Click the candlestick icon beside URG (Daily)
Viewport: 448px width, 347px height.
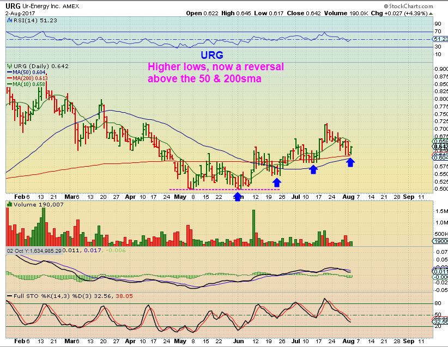coord(10,66)
